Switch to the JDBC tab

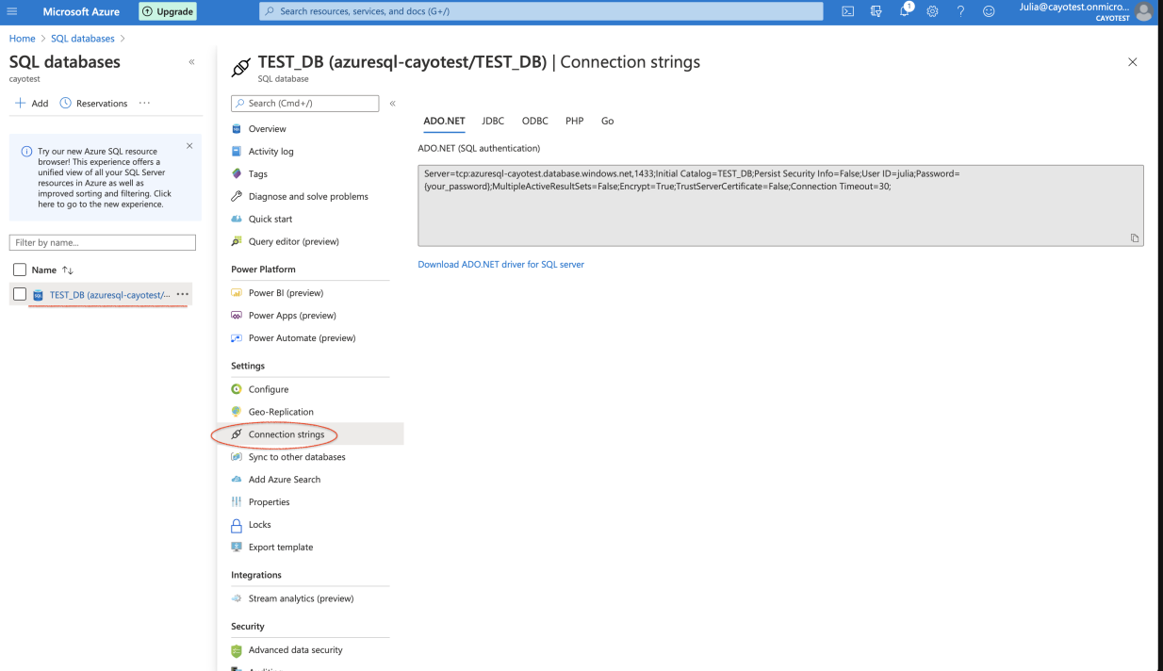(x=493, y=122)
